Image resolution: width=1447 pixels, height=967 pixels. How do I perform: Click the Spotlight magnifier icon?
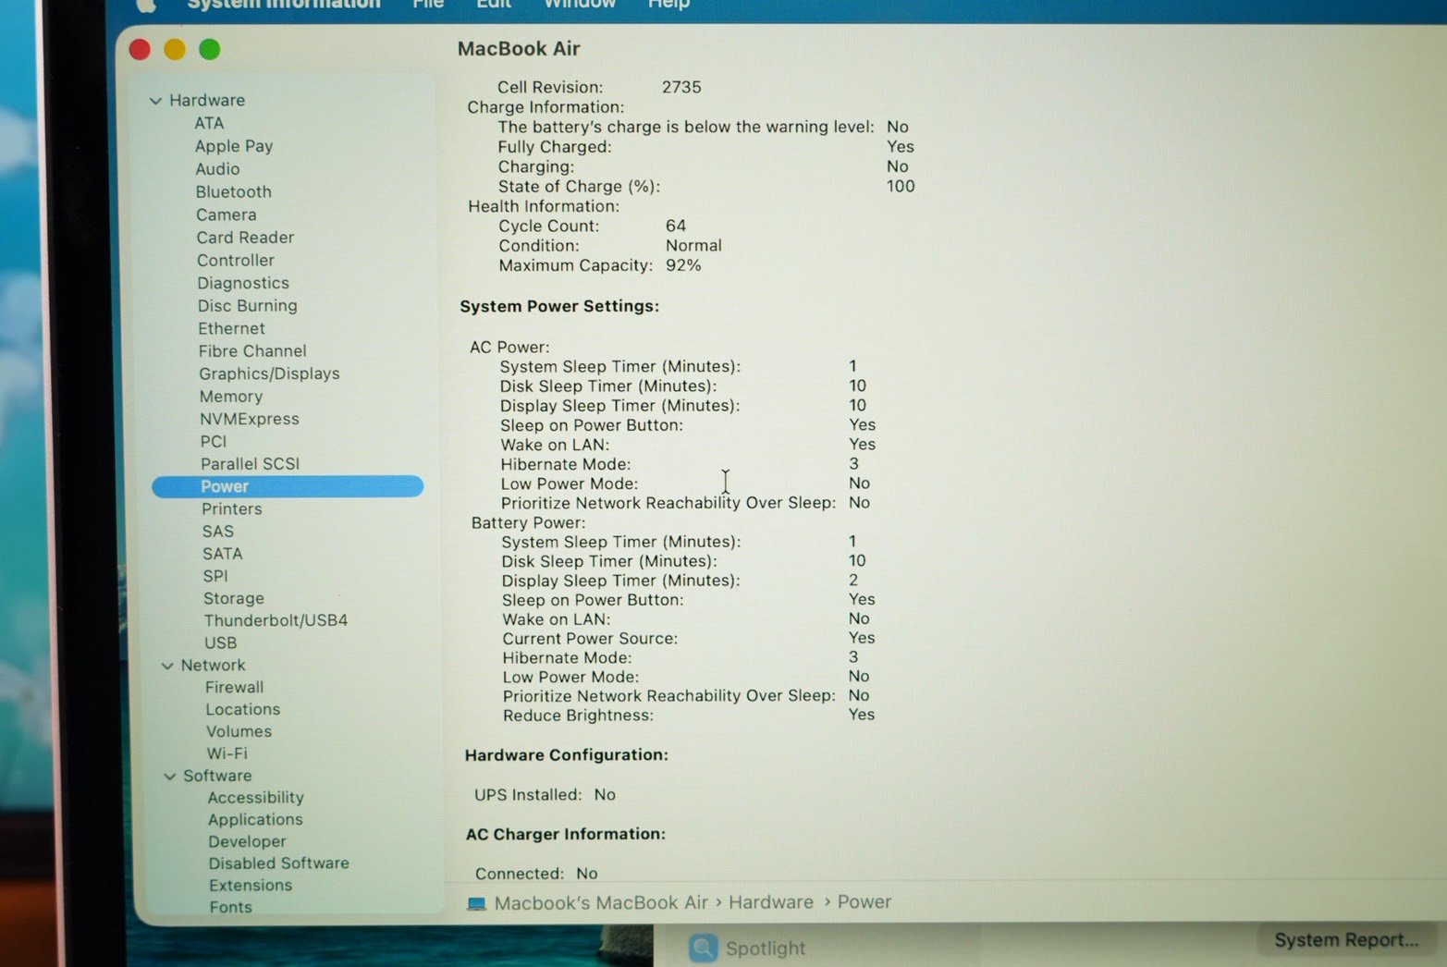(704, 948)
